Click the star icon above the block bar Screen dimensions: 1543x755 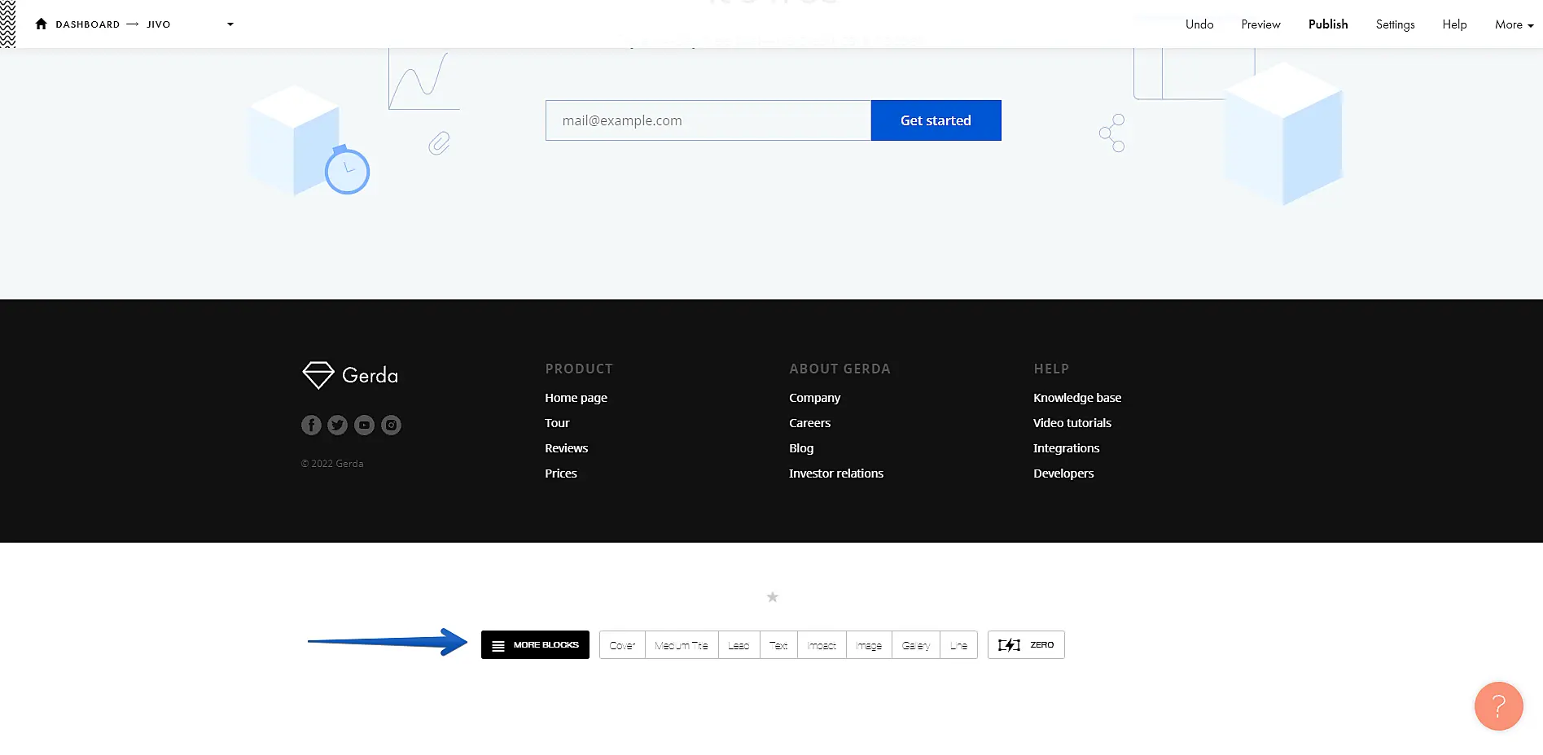(773, 597)
